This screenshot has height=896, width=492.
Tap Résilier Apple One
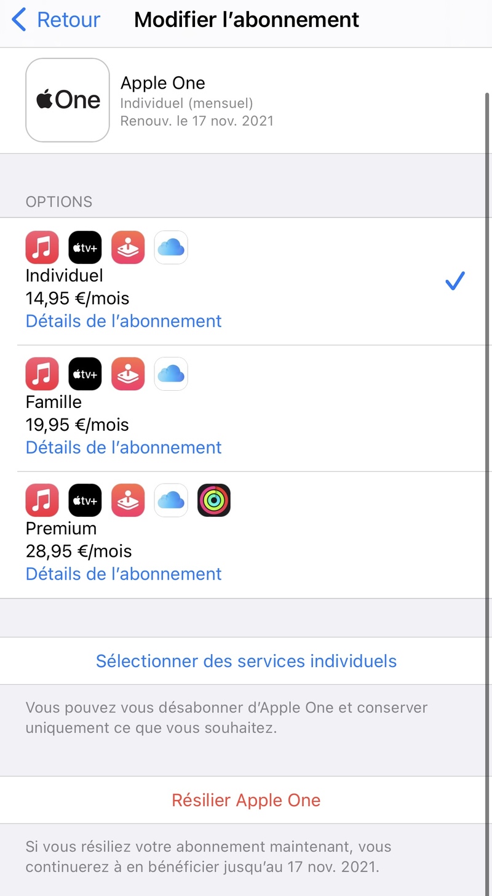[246, 800]
